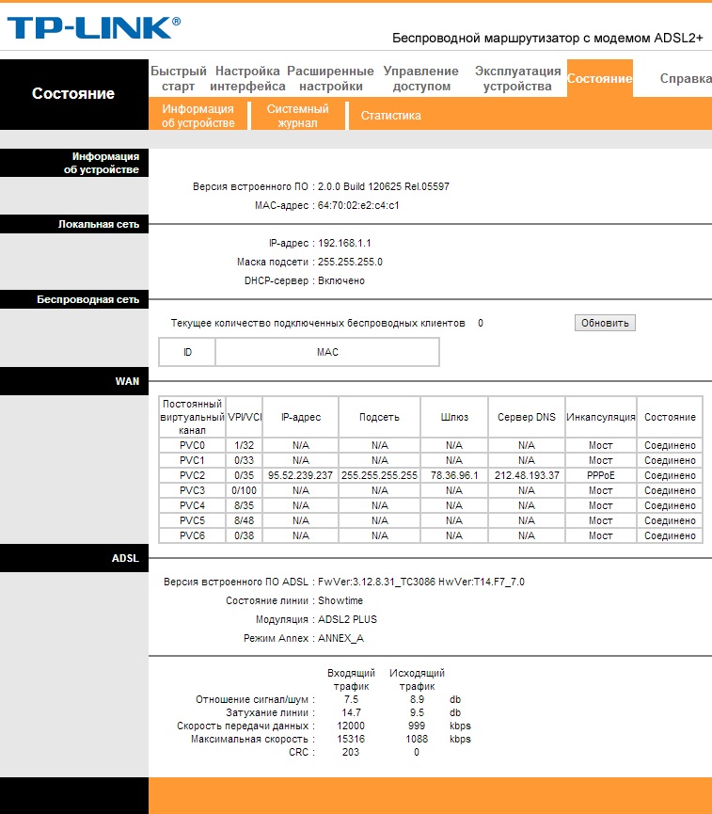Click the WAN IP 95.52.239.237
Screen dimensions: 712x814
[x=300, y=475]
